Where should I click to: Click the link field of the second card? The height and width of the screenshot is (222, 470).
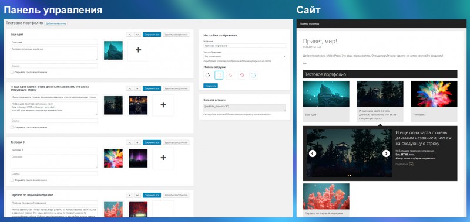[x=54, y=121]
